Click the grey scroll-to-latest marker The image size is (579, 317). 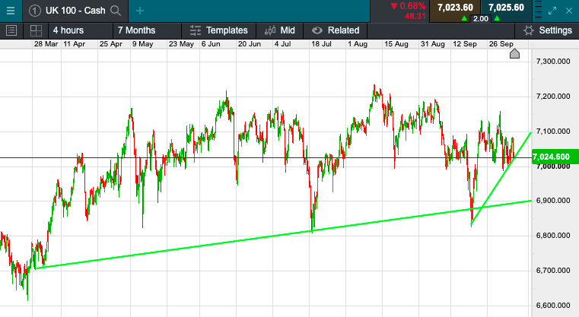click(514, 54)
